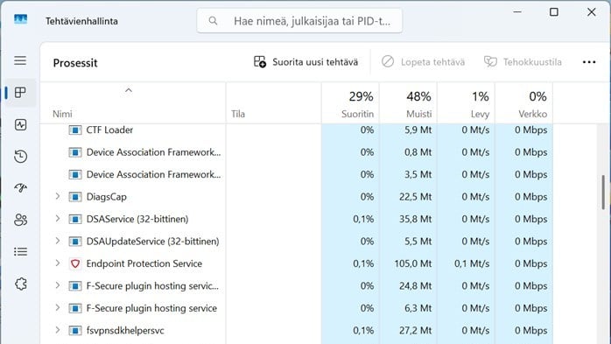Click Suorita uusi tehtävä button
Viewport: 611px width, 344px height.
click(x=305, y=62)
